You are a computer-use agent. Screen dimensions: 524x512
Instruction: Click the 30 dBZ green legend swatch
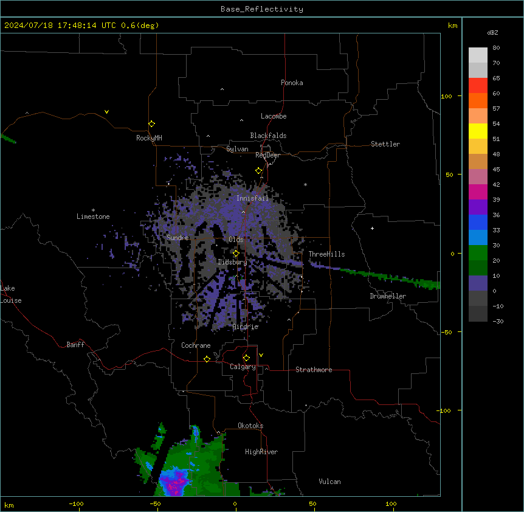[x=478, y=253]
